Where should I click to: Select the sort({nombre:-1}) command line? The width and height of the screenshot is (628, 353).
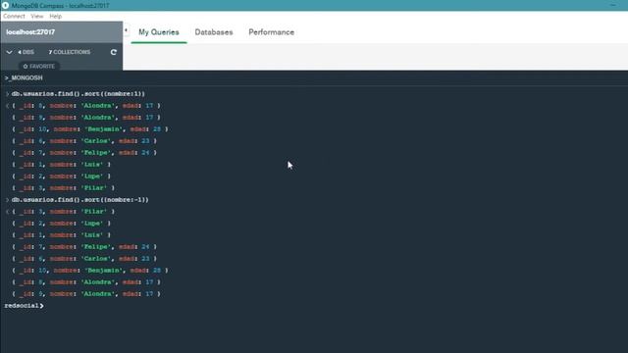[x=79, y=200]
